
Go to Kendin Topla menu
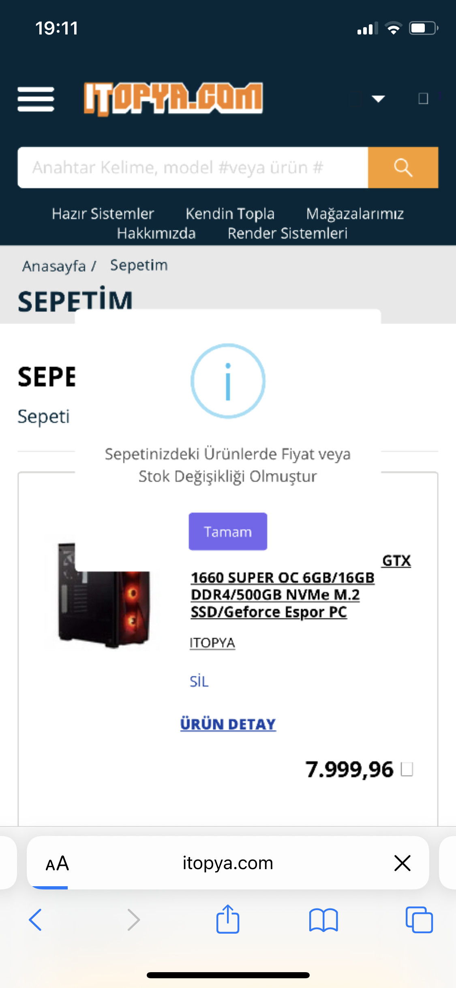(230, 214)
